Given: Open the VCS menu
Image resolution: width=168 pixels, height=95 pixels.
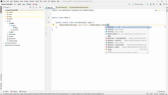Looking at the screenshot, I should pyautogui.click(x=49, y=1).
